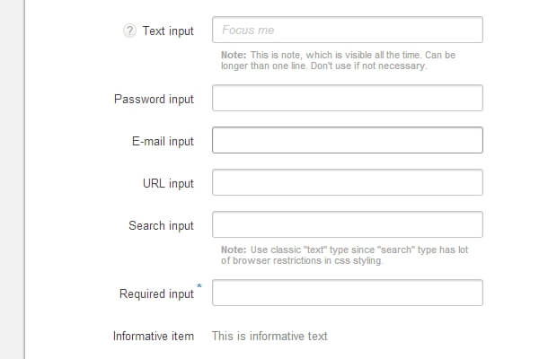Click the question mark help icon

129,31
